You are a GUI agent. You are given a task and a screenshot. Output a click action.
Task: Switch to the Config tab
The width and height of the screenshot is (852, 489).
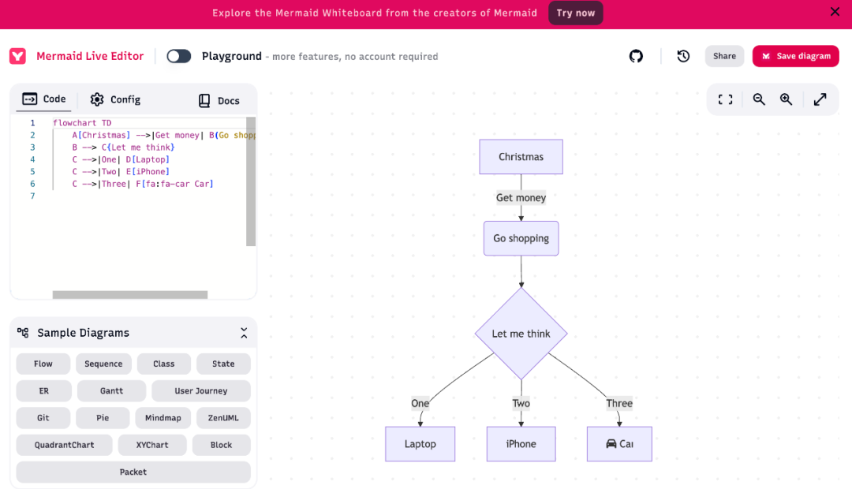point(115,99)
